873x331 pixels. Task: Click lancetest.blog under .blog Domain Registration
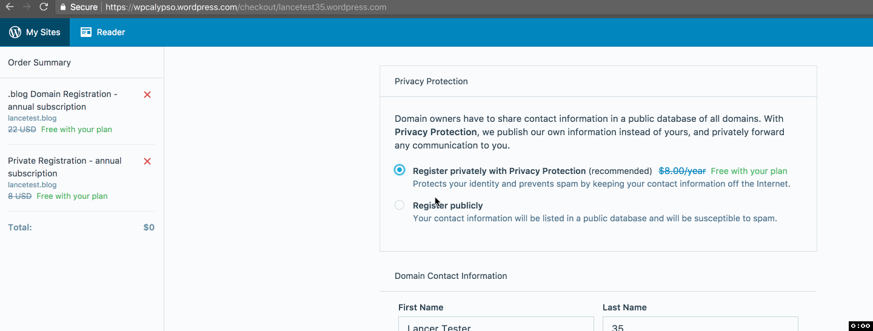tap(32, 118)
